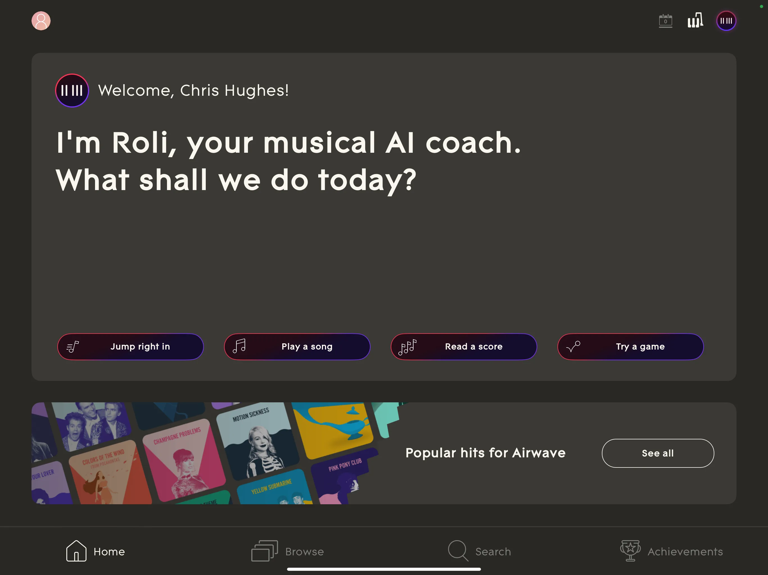Screen dimensions: 768x575
Task: Click the Browse stacked cards icon
Action: [264, 551]
